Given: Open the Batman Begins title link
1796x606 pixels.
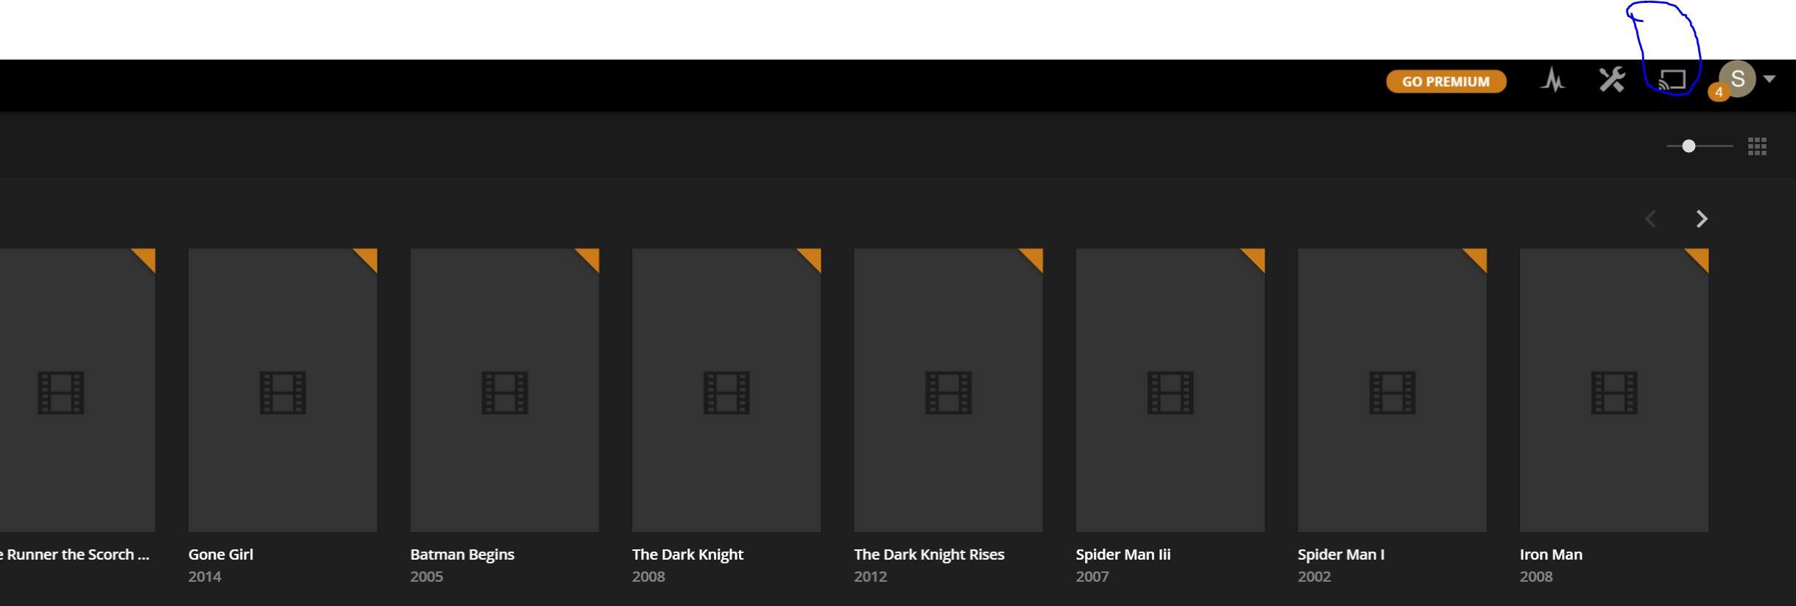Looking at the screenshot, I should click(x=462, y=555).
